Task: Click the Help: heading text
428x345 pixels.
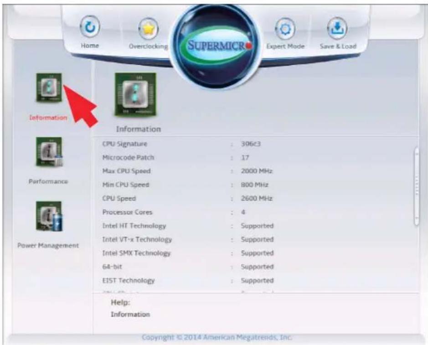Action: [x=120, y=303]
